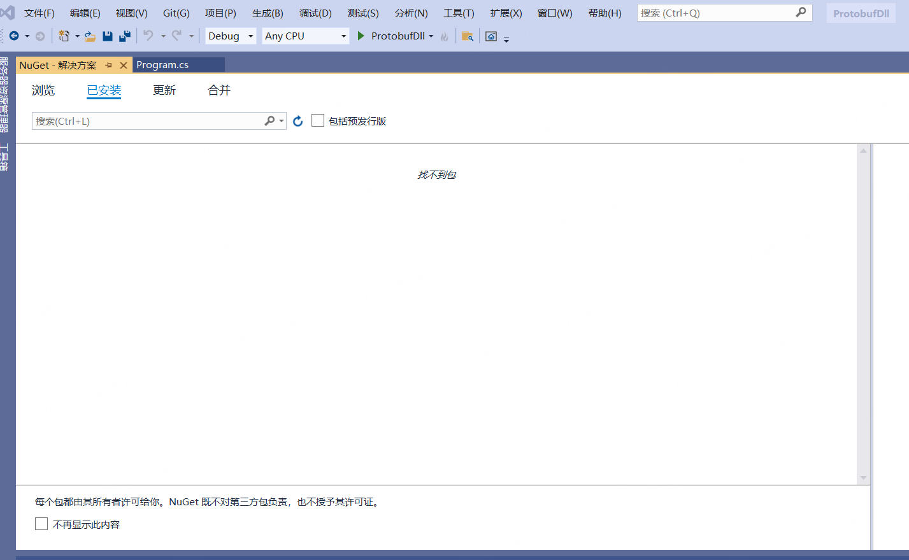Click the ProtobufDll button at top right
This screenshot has width=909, height=560.
pyautogui.click(x=861, y=12)
